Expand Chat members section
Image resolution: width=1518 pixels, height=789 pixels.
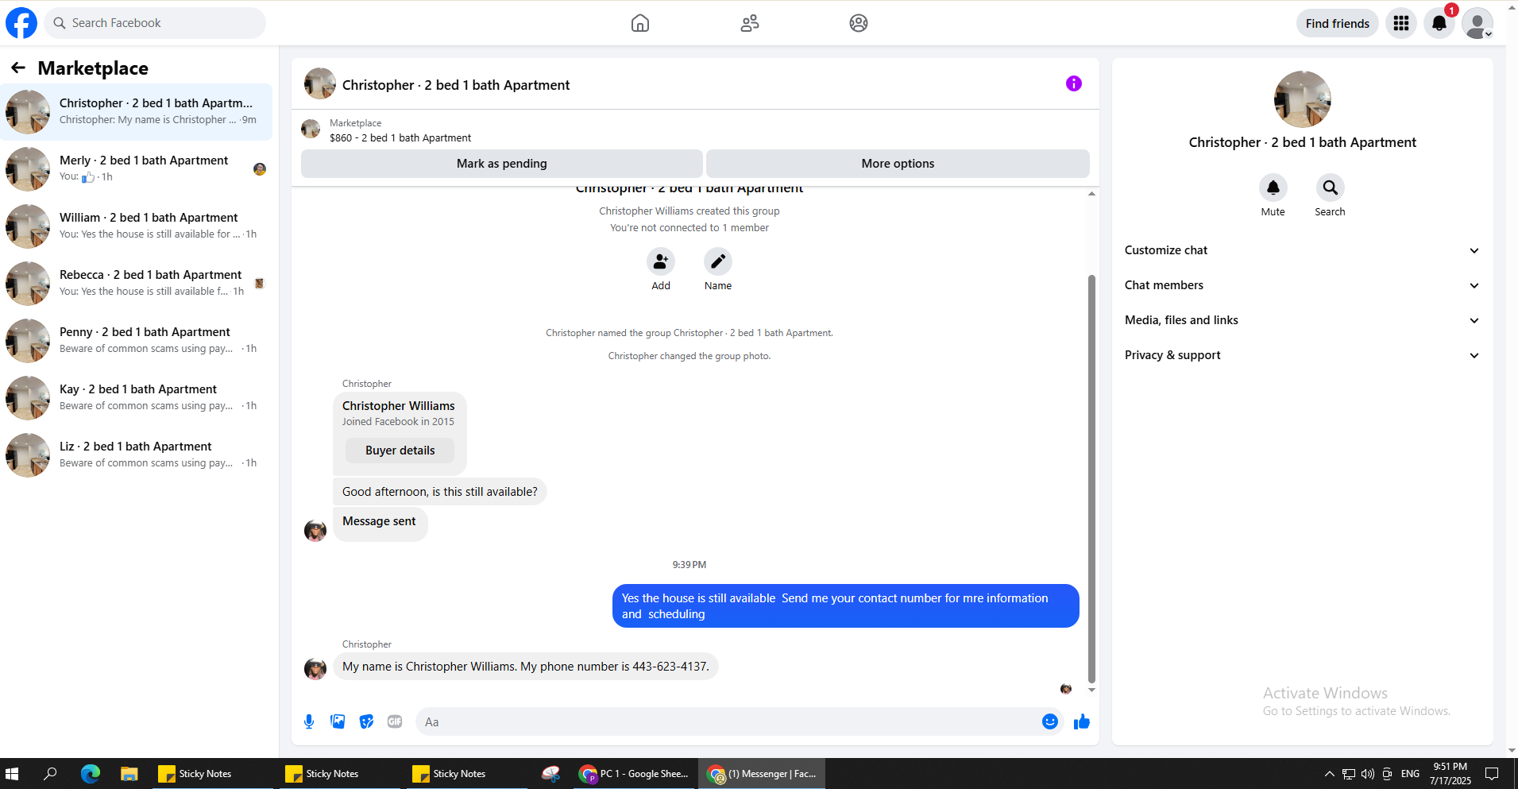[x=1303, y=285]
